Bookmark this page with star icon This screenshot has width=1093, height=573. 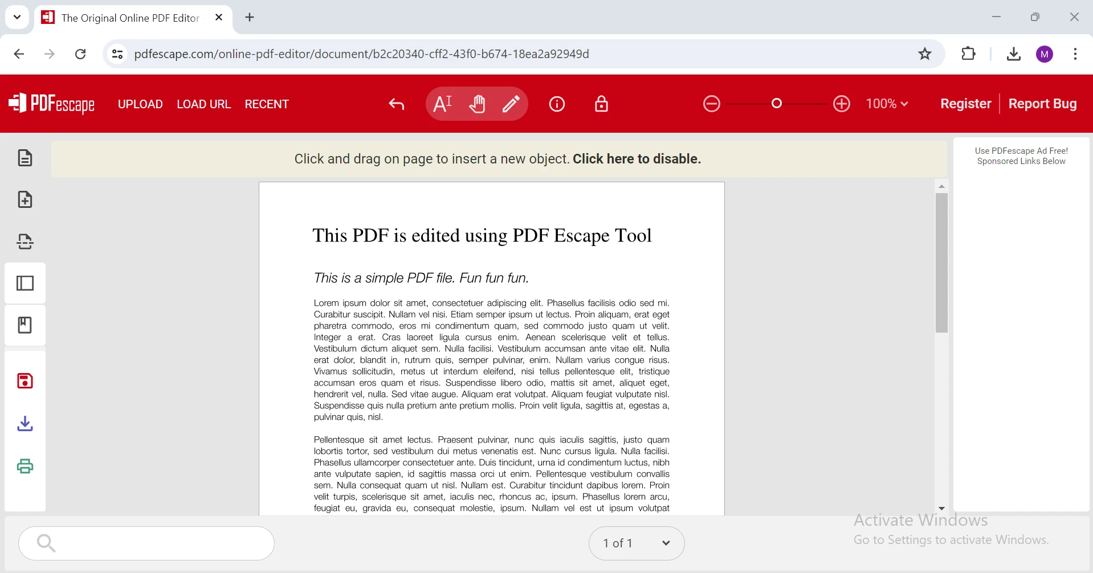pos(924,54)
